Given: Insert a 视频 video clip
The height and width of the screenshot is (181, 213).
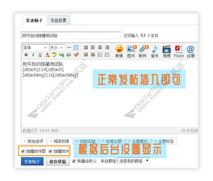Looking at the screenshot, I should point(167,51).
